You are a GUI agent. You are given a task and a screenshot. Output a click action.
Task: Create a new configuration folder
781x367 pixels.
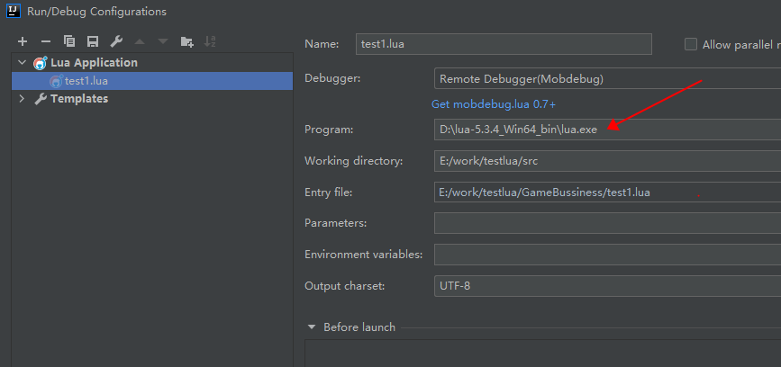(186, 41)
